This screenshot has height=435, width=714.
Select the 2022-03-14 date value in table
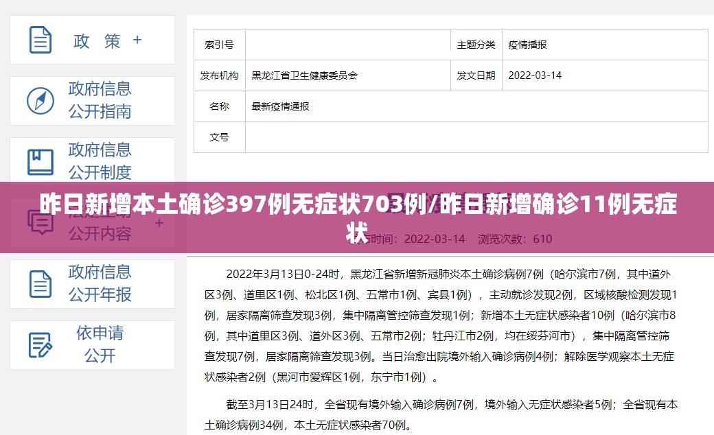[535, 75]
